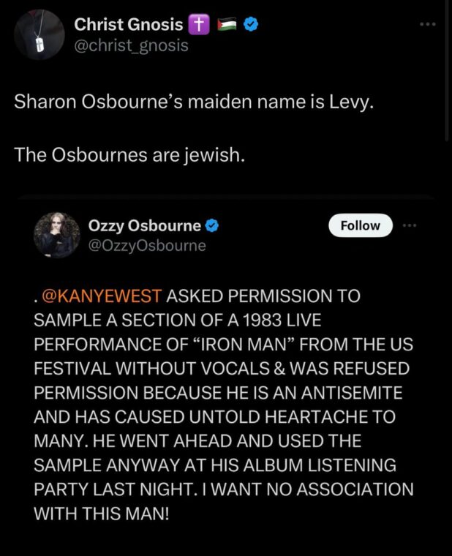
Task: Open the three-dot menu on the quoted tweet
Action: coord(409,225)
